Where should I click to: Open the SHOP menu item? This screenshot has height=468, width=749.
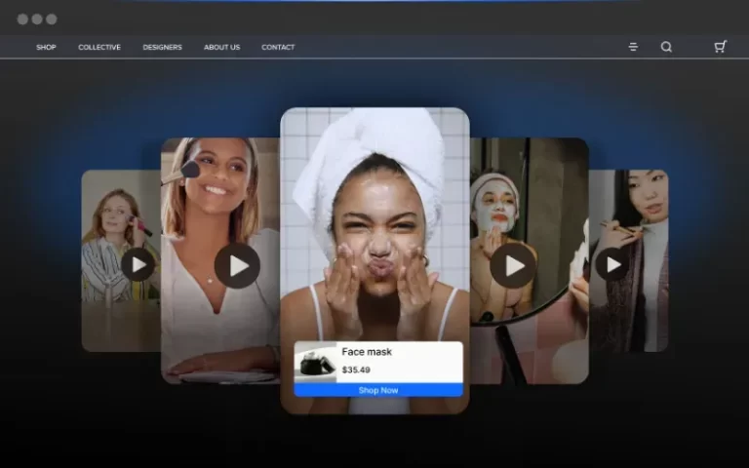click(46, 47)
